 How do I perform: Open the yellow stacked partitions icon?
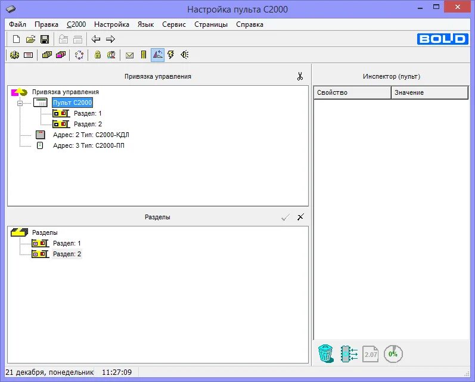point(47,55)
